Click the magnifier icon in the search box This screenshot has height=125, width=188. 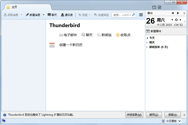click(x=133, y=15)
